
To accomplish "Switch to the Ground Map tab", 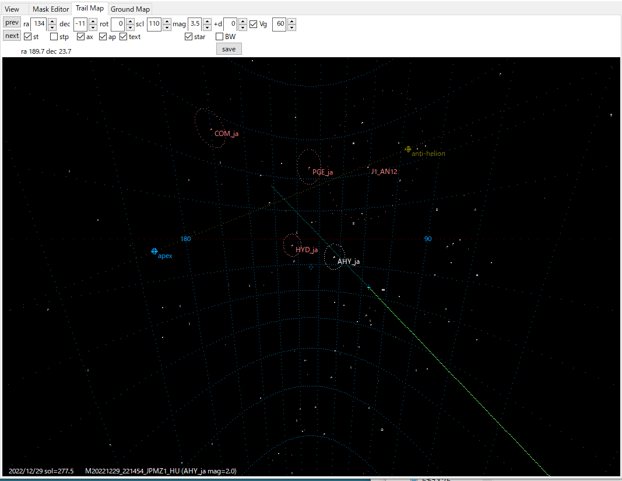I will tap(131, 9).
